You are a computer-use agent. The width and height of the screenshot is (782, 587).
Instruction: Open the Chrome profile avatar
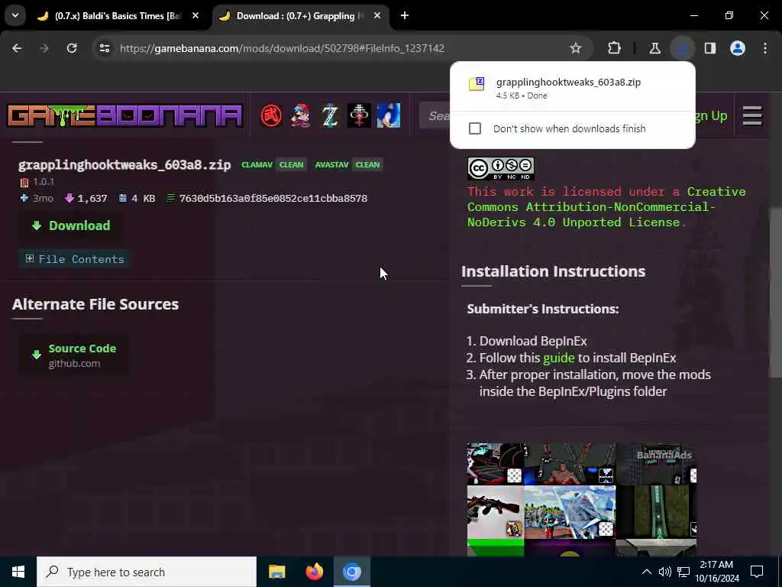click(x=738, y=48)
